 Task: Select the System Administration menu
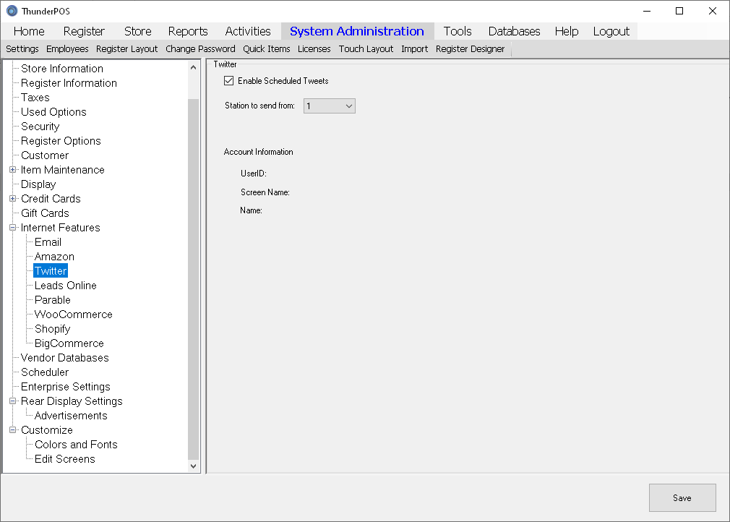point(356,31)
